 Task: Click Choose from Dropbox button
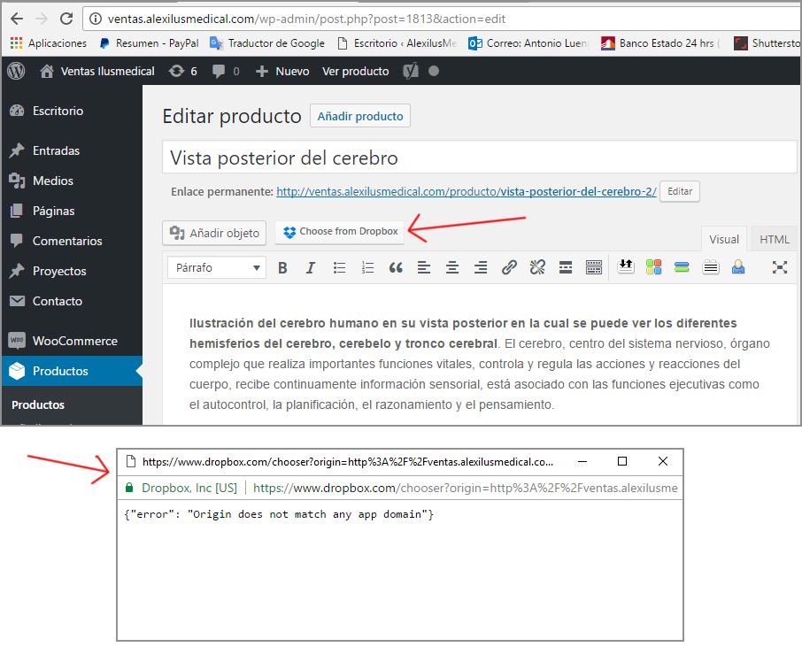[x=340, y=232]
